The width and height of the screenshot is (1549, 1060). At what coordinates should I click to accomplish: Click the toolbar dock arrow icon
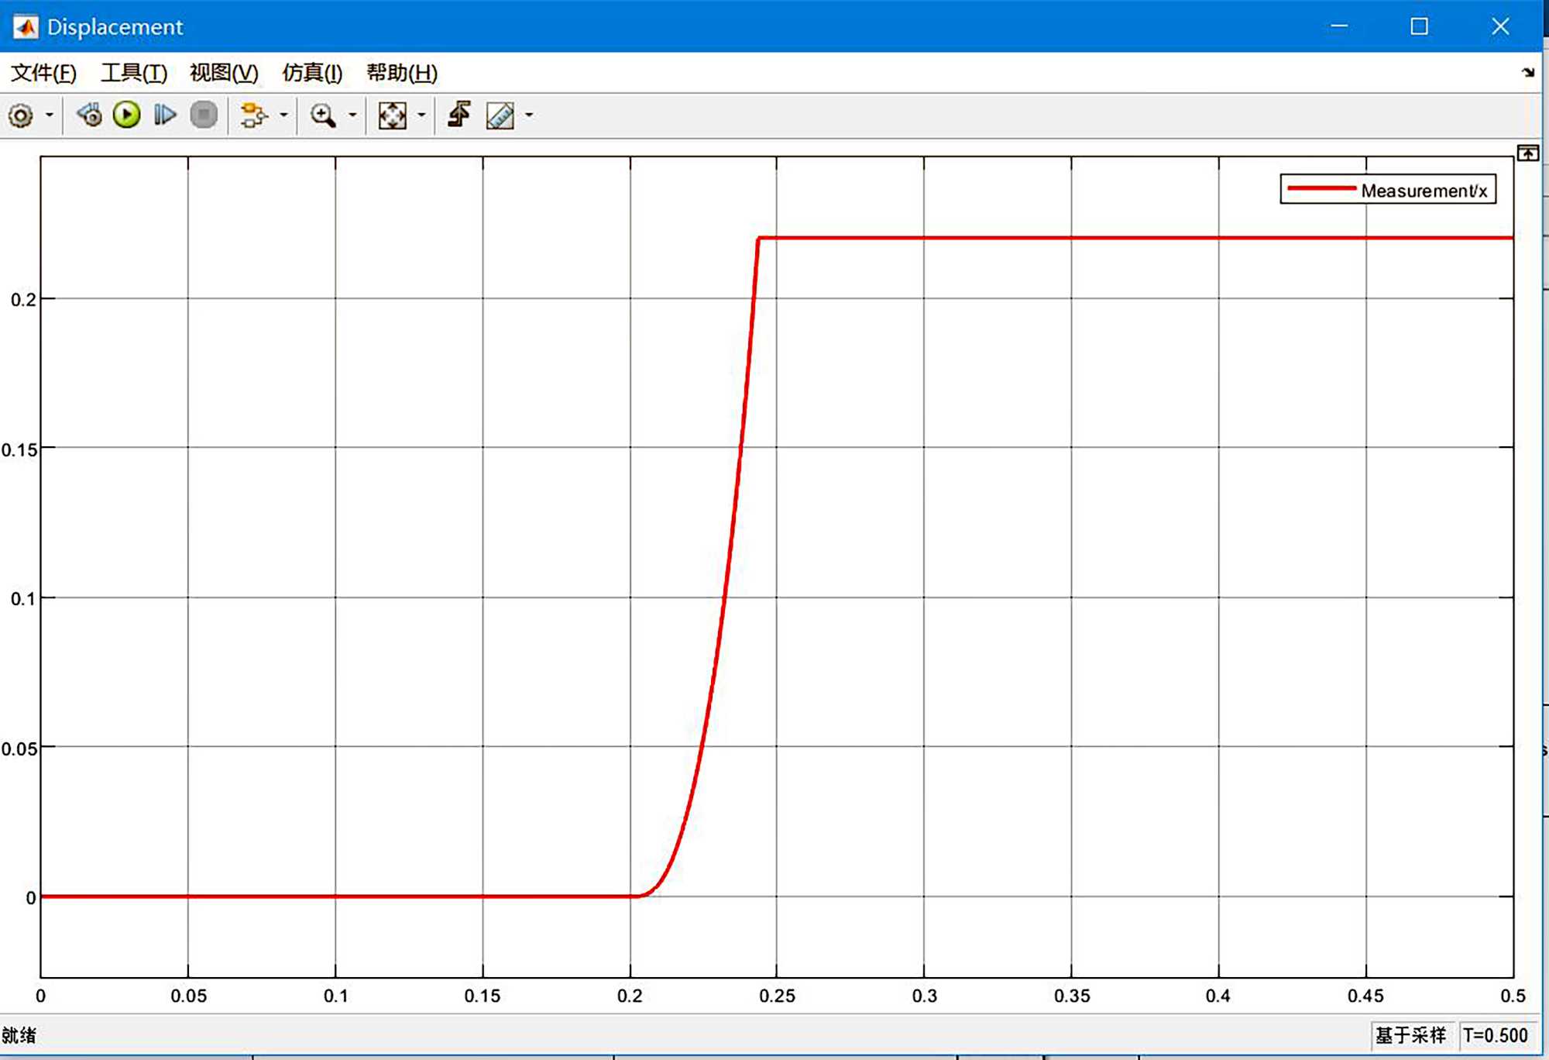[x=1527, y=73]
